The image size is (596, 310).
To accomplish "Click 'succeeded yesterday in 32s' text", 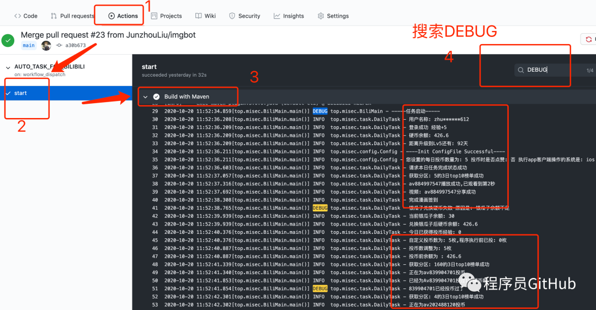I will 174,75.
